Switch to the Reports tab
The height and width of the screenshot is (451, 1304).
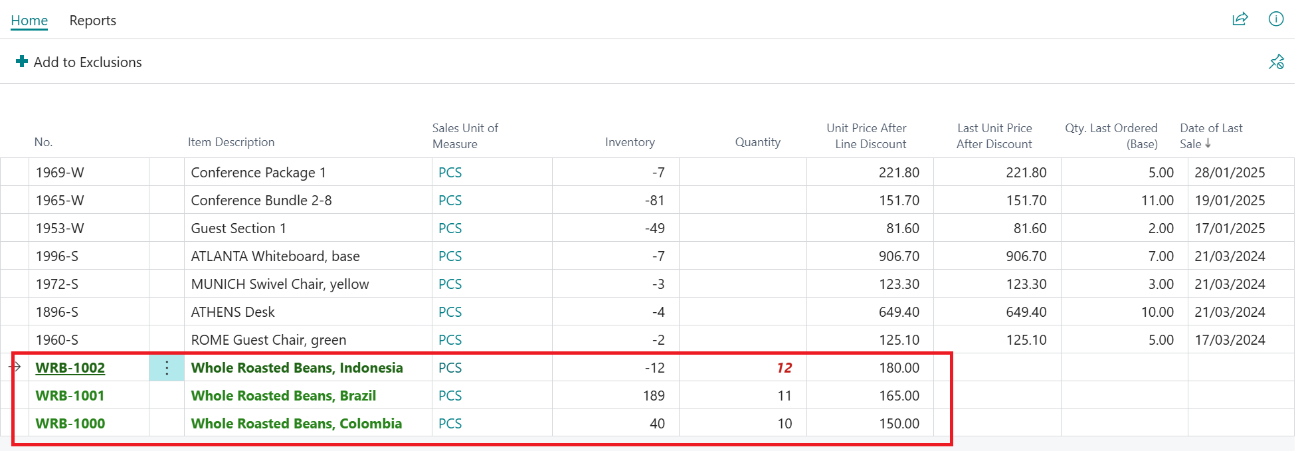click(x=92, y=20)
